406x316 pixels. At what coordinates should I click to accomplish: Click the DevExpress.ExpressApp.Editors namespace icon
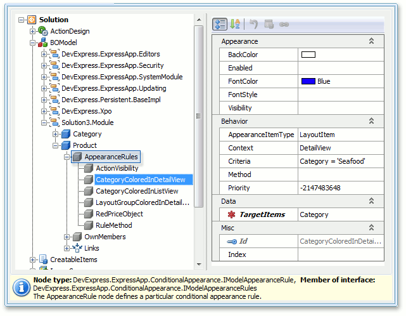click(54, 54)
